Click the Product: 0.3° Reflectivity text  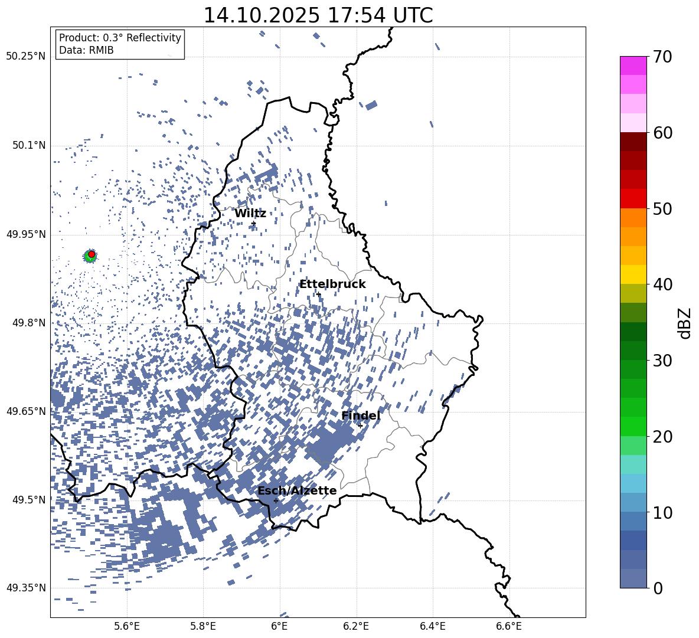tap(120, 38)
